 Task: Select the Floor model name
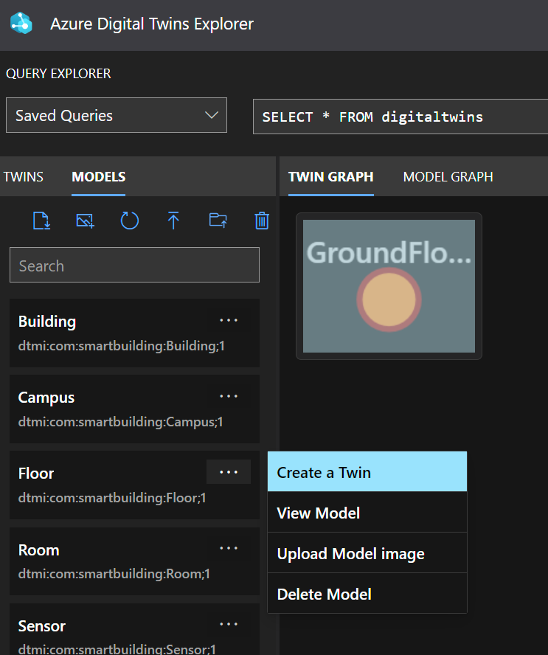36,474
